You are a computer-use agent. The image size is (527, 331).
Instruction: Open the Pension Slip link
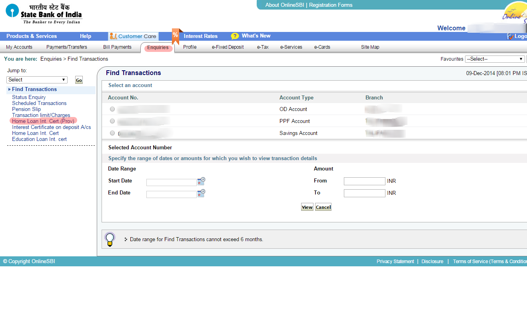click(x=26, y=109)
